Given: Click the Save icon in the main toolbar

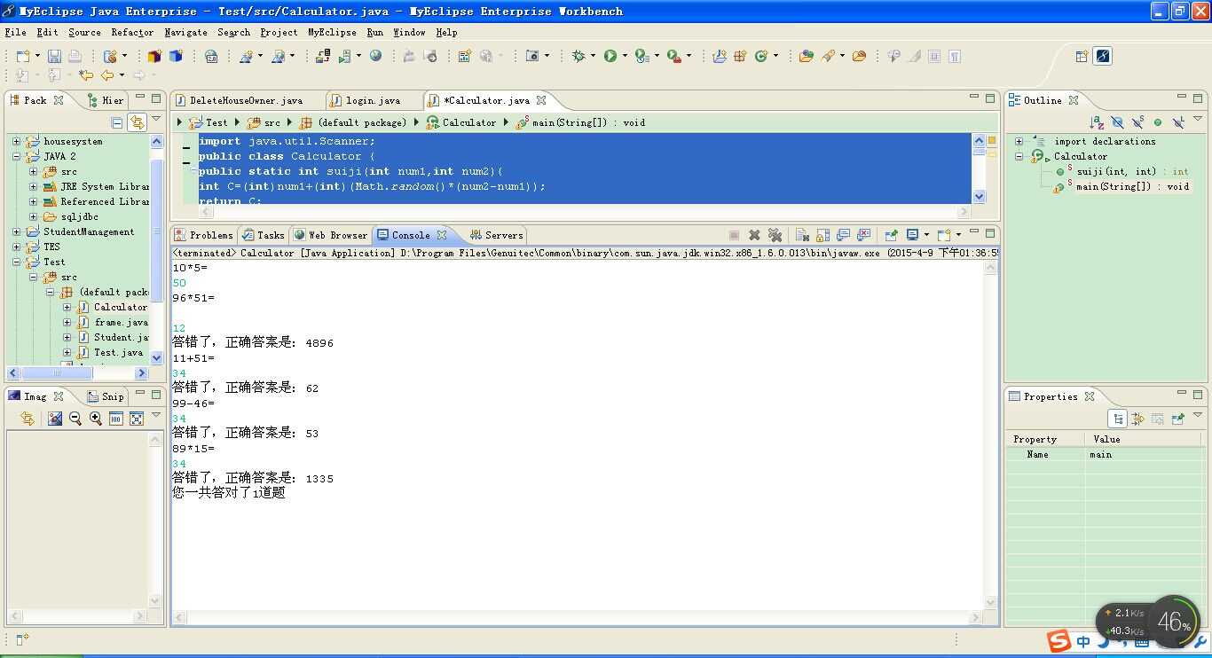Looking at the screenshot, I should tap(54, 56).
